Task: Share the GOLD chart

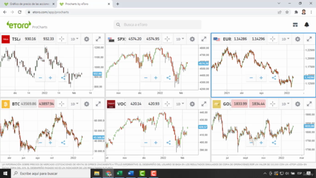Action: click(274, 143)
